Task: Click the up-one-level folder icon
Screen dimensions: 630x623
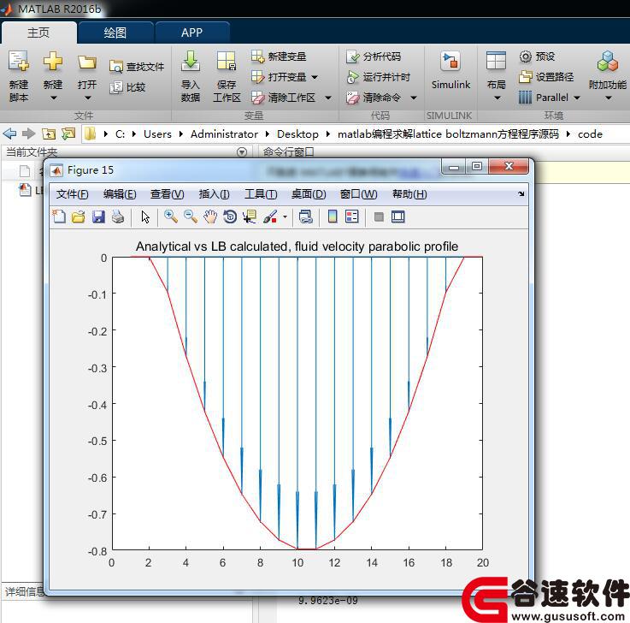Action: (49, 133)
